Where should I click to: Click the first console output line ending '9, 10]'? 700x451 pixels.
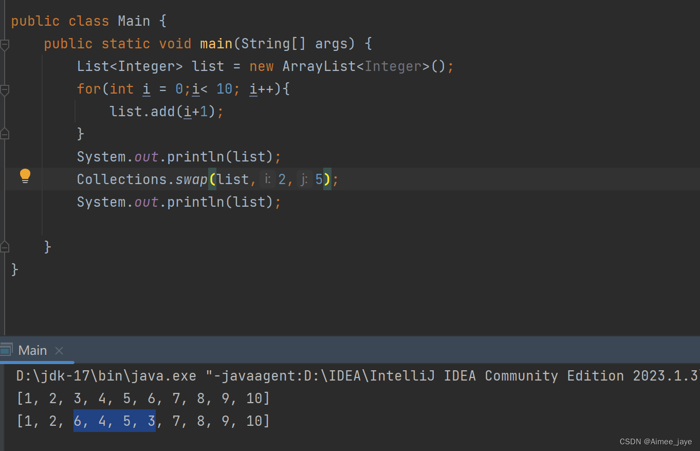[x=143, y=399]
